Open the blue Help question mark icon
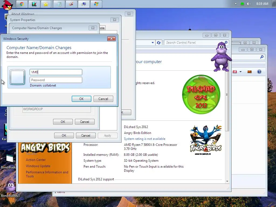 point(259,72)
